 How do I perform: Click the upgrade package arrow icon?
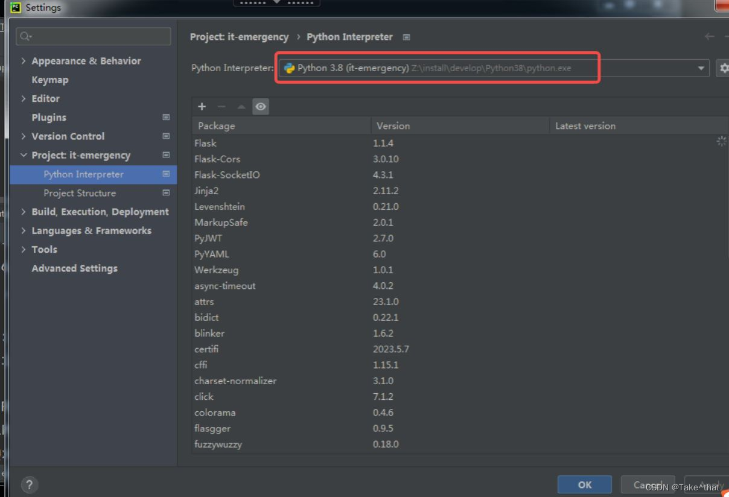[241, 106]
